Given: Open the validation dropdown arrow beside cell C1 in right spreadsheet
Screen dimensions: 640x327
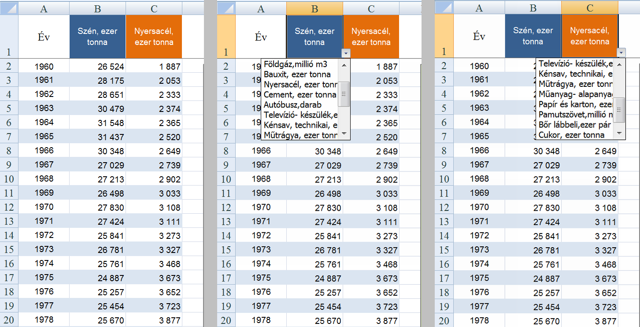Looking at the screenshot, I should (622, 52).
